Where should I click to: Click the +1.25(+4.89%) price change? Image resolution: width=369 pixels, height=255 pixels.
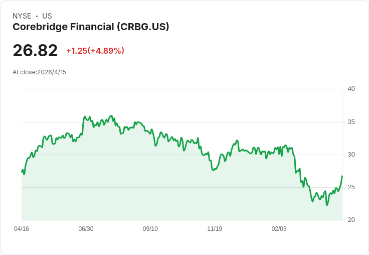(95, 51)
